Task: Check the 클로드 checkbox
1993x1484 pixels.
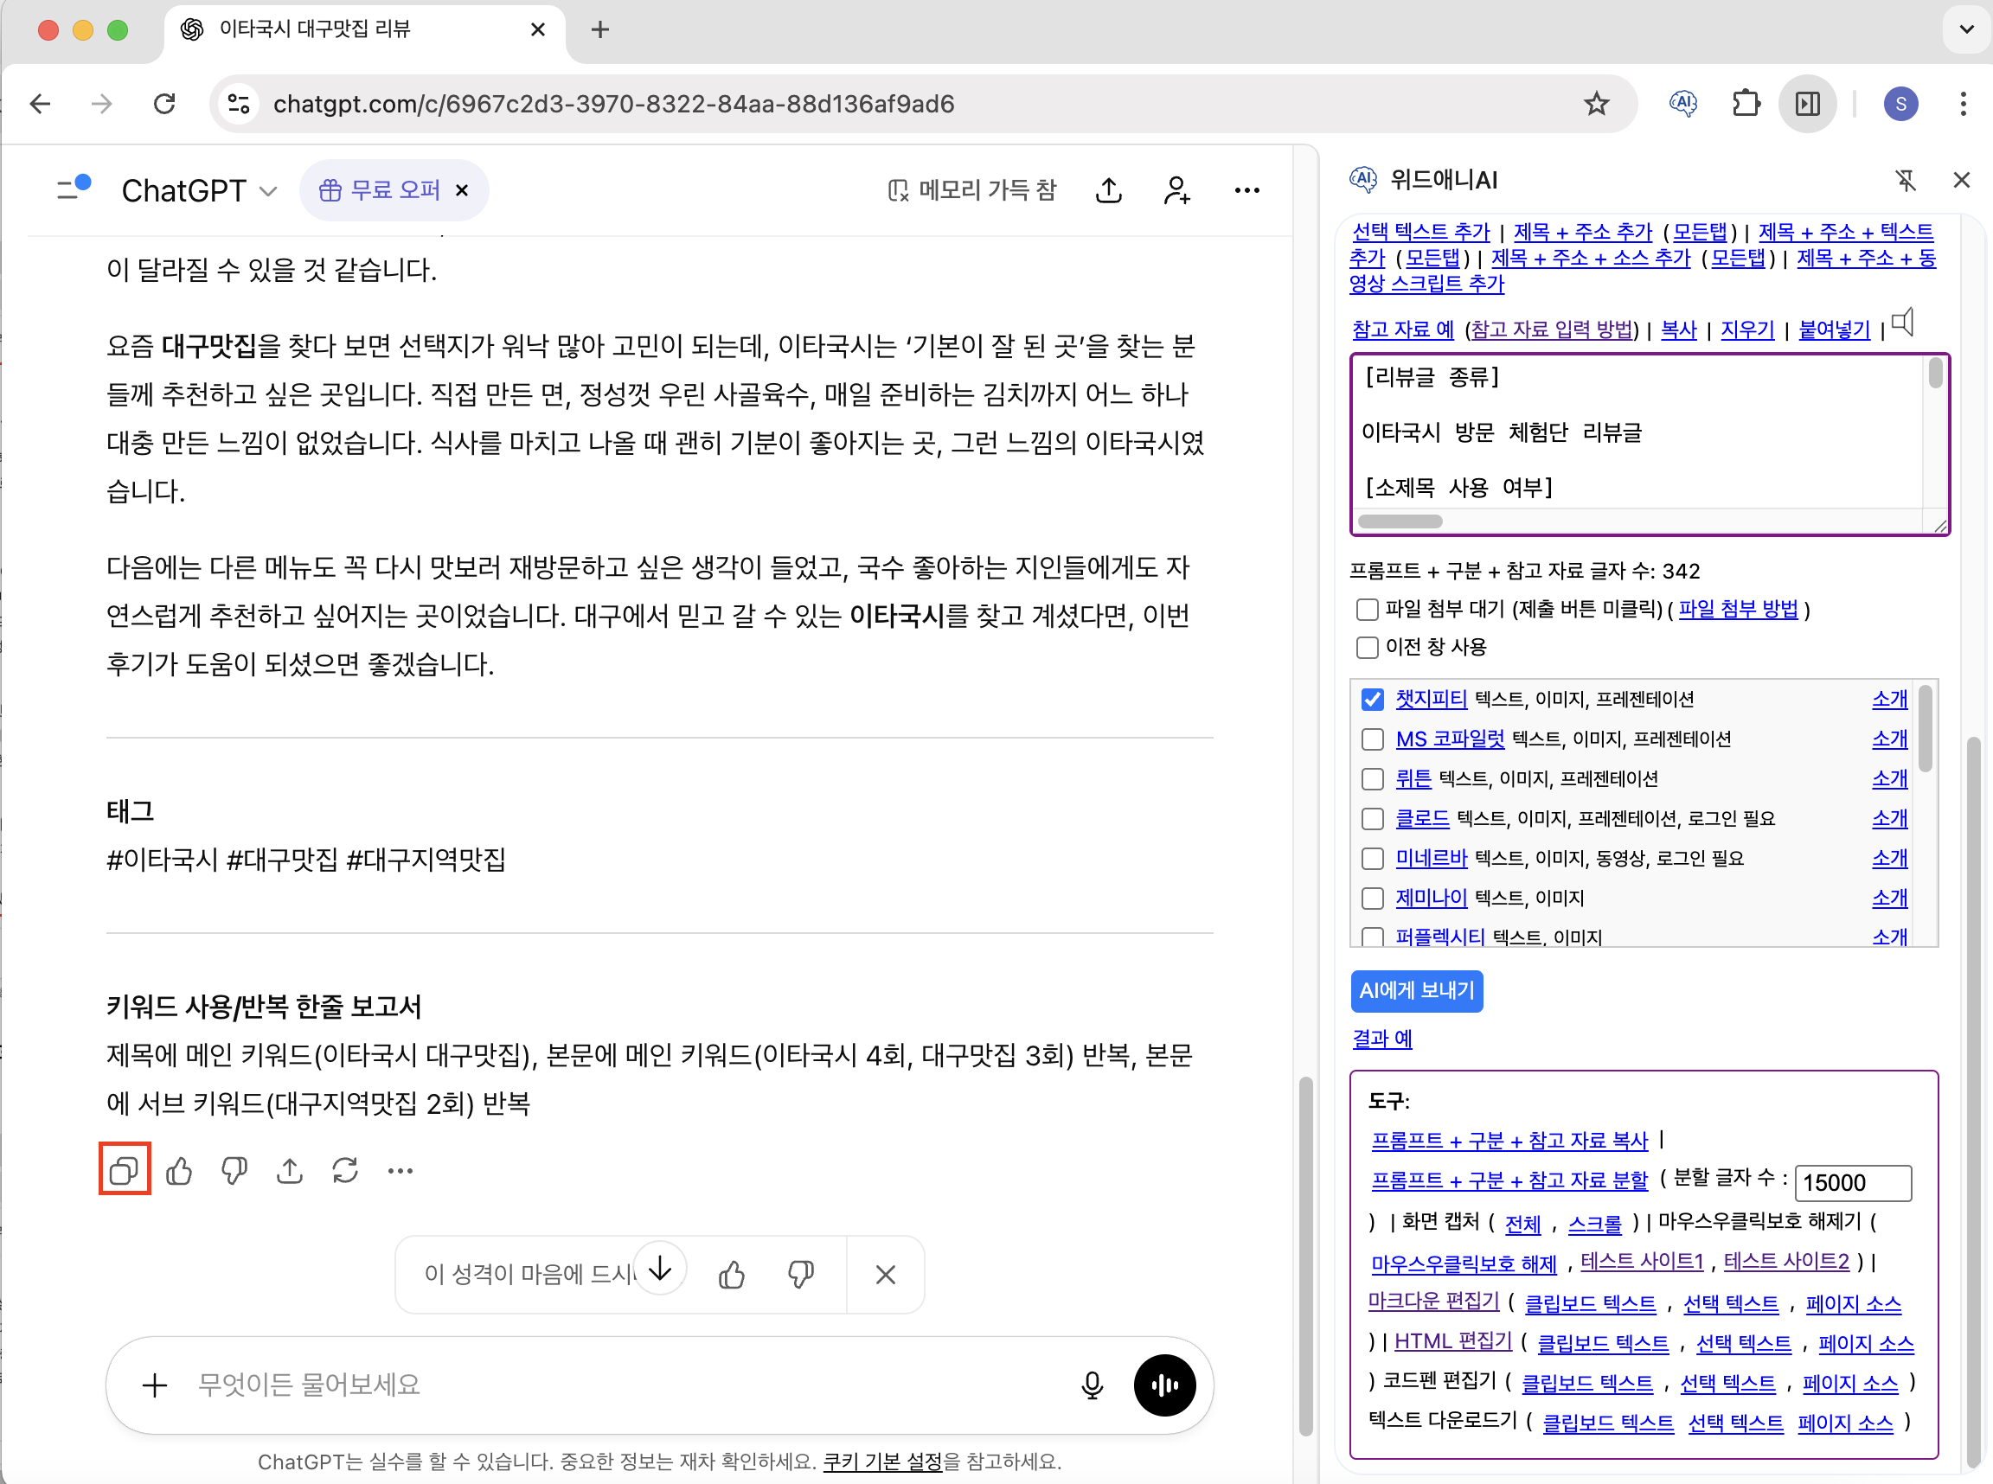Action: [1372, 819]
